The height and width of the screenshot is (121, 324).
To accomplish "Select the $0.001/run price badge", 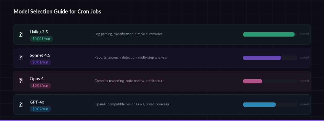I will pyautogui.click(x=41, y=39).
